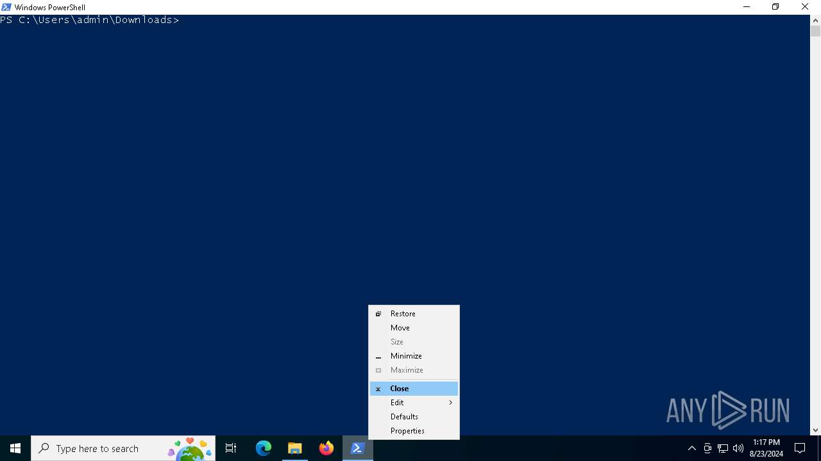Open the Edit submenu
Image resolution: width=821 pixels, height=461 pixels.
click(x=414, y=403)
